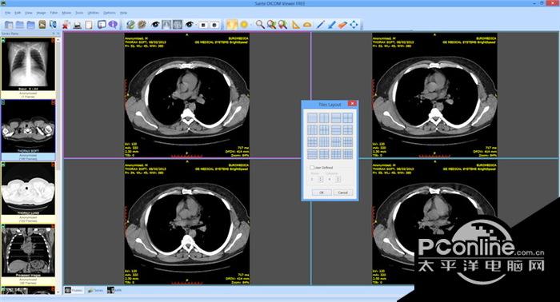Screen dimensions: 560x302
Task: Click the first eye icon in toolbar
Action: coord(155,25)
